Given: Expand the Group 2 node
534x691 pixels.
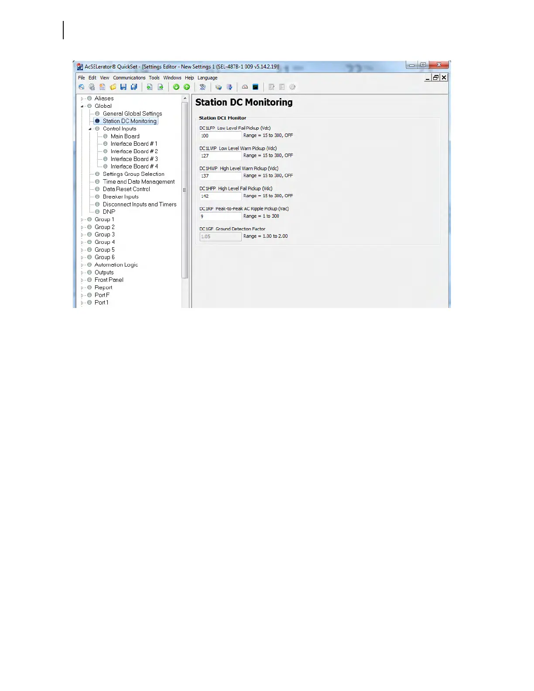Looking at the screenshot, I should [82, 227].
